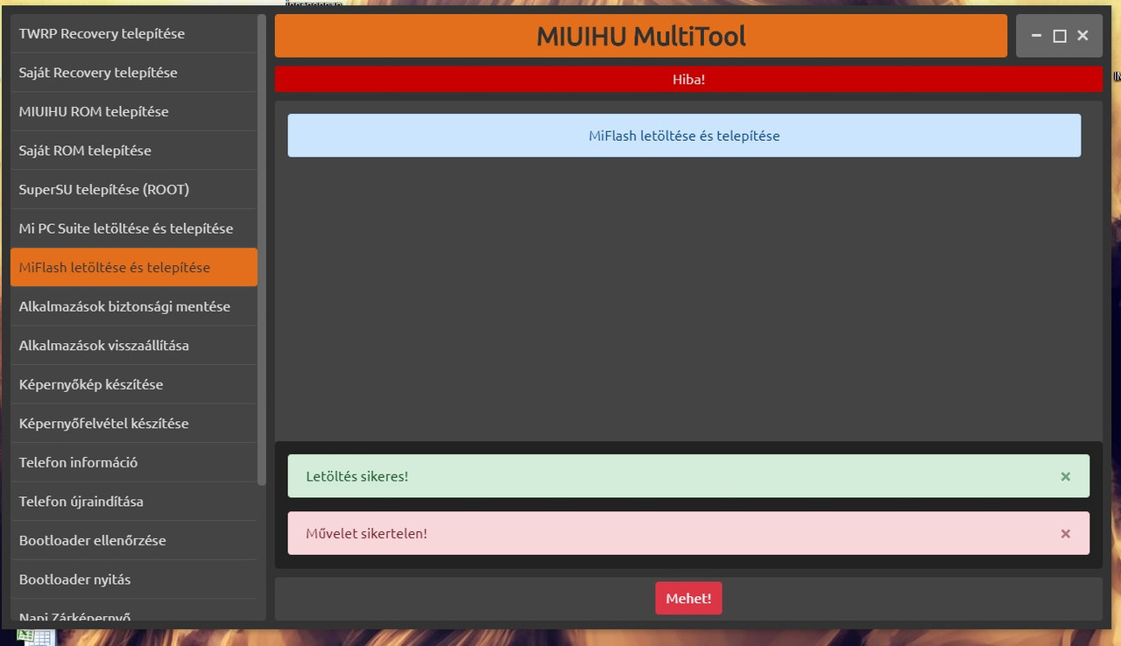Select Bootloader nyitás
The height and width of the screenshot is (646, 1121).
pos(134,579)
